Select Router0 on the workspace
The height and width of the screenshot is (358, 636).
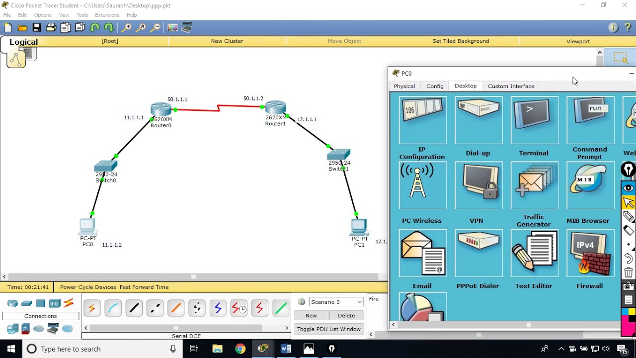pyautogui.click(x=161, y=110)
